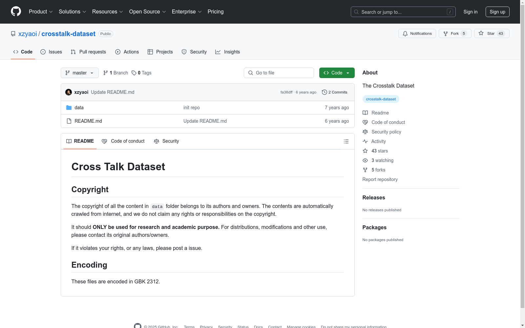525x328 pixels.
Task: Expand the Resources menu
Action: point(107,11)
